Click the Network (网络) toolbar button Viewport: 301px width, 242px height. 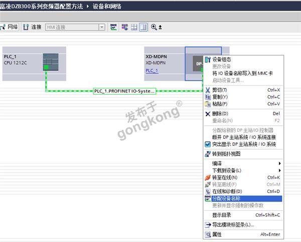click(x=9, y=27)
